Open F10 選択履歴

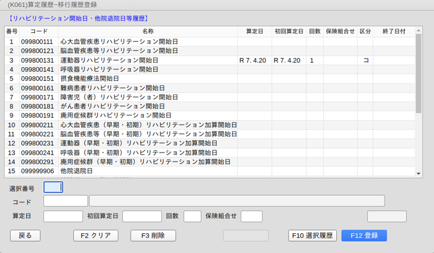point(313,236)
